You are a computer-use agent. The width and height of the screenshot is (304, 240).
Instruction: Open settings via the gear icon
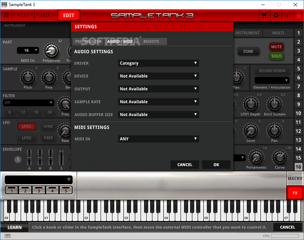coord(276,15)
